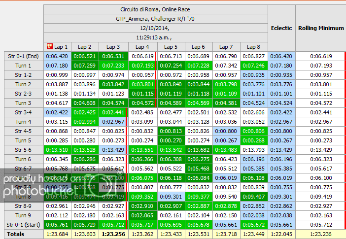The width and height of the screenshot is (346, 239).
Task: Select the Str 2-3 row header
Action: 24,94
